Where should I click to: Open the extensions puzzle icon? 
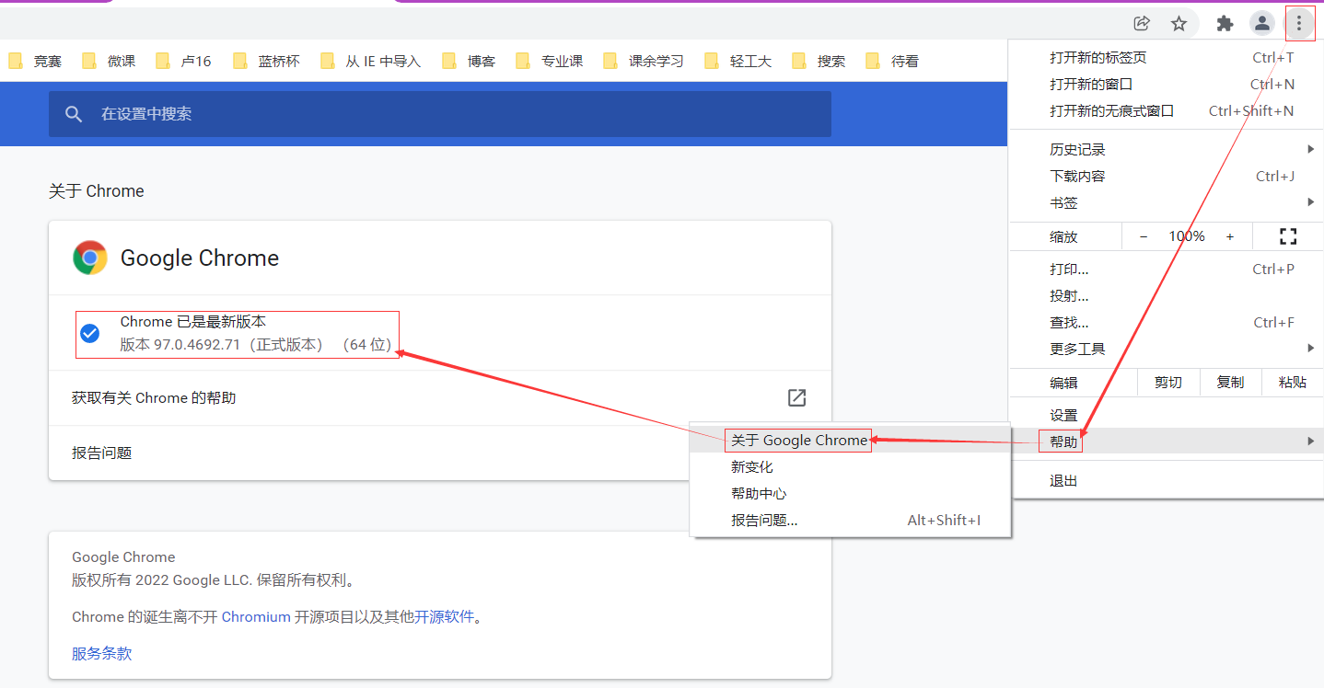pos(1225,24)
